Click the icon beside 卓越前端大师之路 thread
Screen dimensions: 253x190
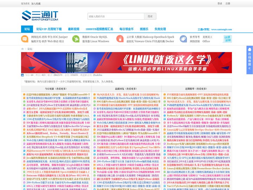click(95, 176)
